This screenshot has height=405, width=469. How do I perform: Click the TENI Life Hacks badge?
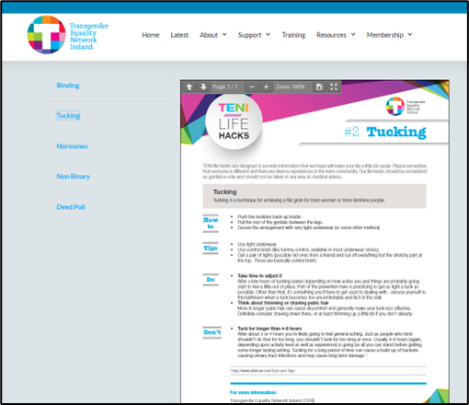point(234,121)
